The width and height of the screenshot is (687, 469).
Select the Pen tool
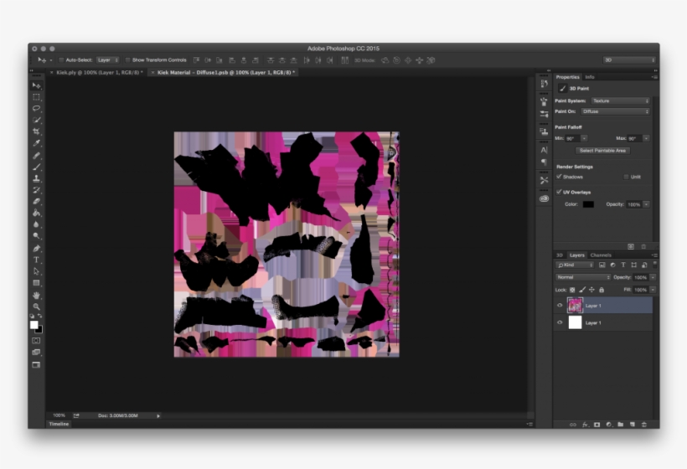pos(36,248)
